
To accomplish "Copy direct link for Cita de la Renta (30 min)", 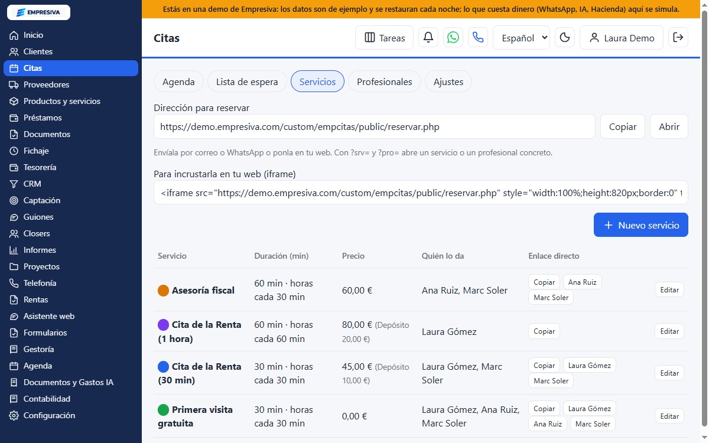I will click(544, 366).
